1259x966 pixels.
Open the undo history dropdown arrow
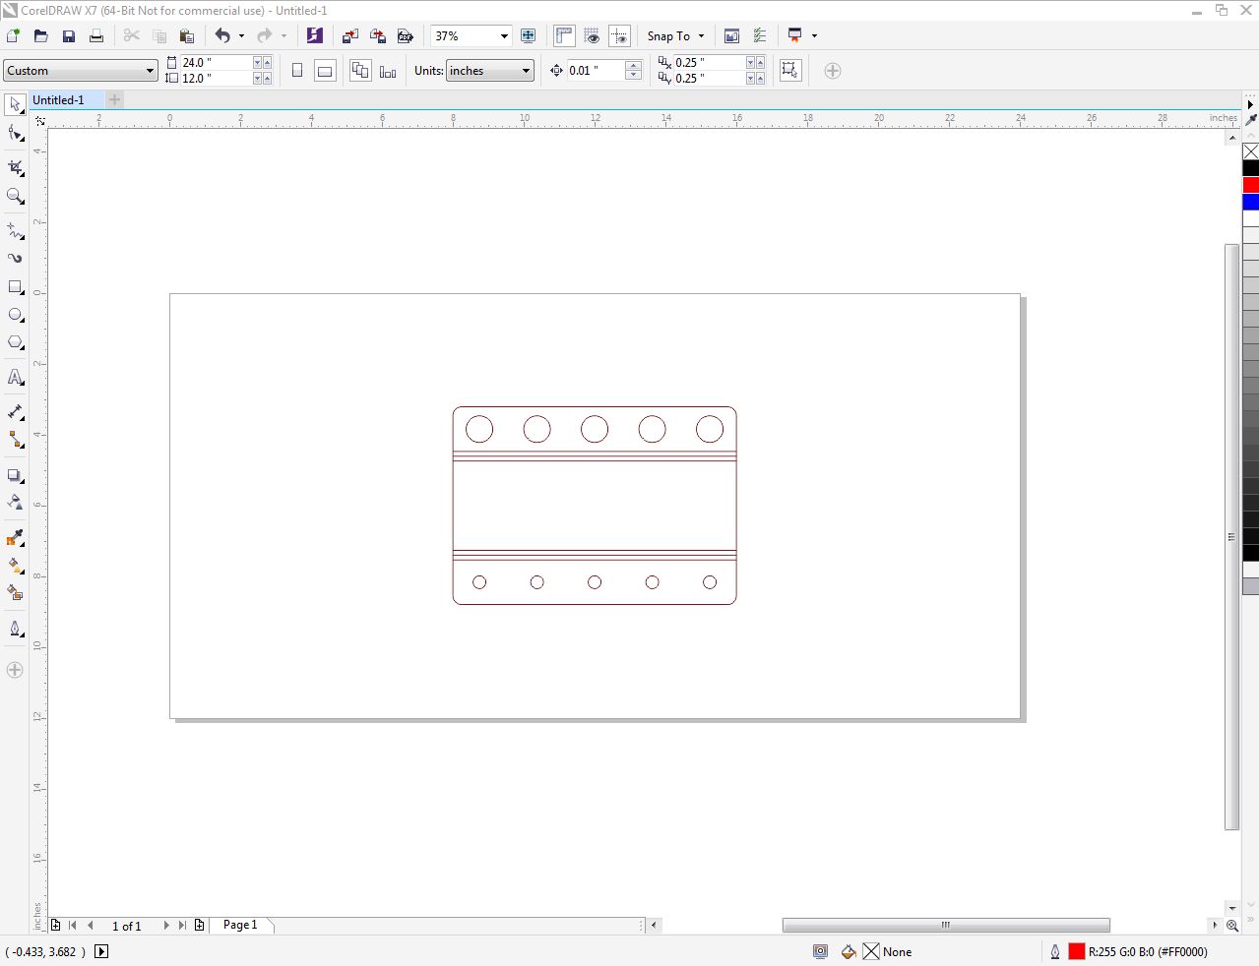pyautogui.click(x=241, y=36)
